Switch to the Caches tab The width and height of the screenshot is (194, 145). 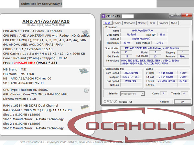coord(117,23)
